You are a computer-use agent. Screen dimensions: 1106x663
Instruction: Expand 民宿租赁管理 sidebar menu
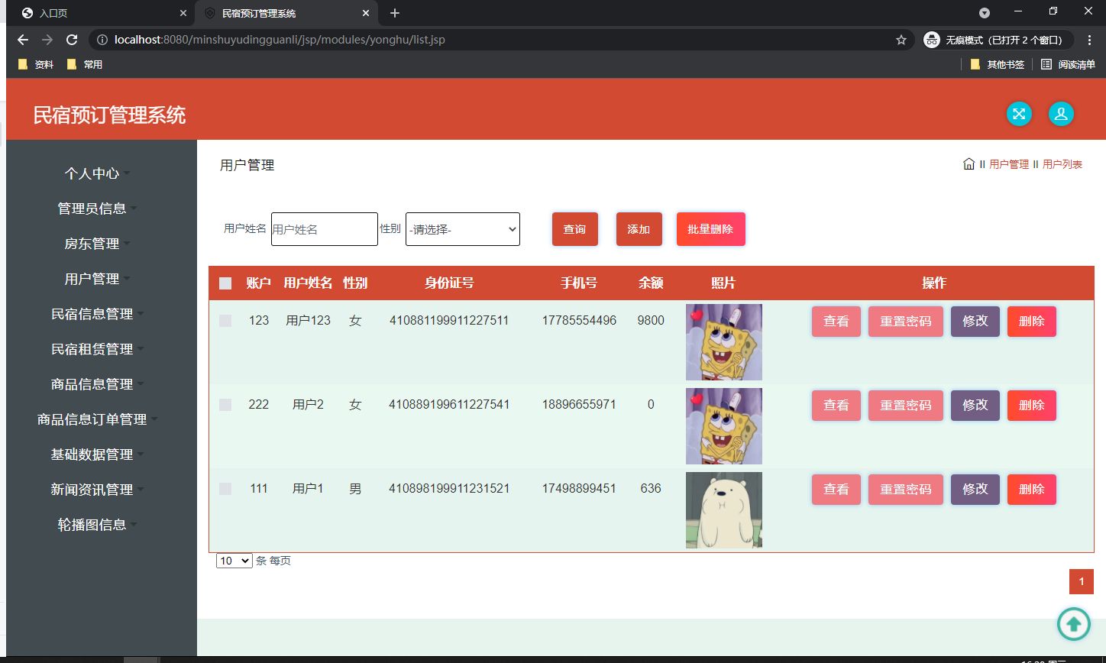(x=97, y=349)
